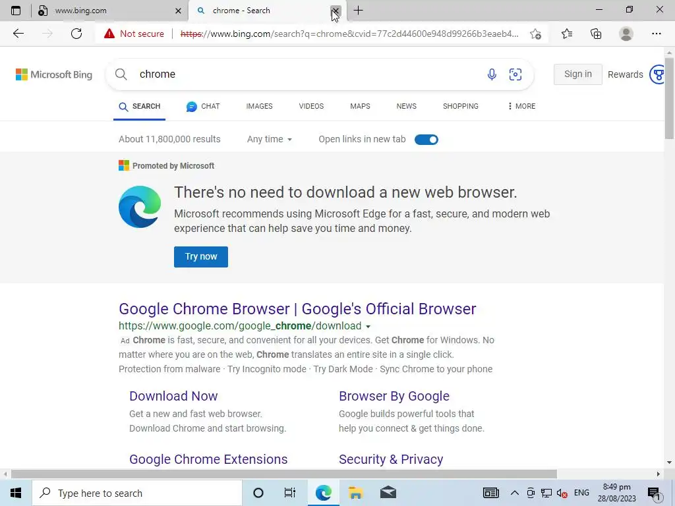Click the Promoted by Microsoft label
The width and height of the screenshot is (675, 506).
(x=173, y=165)
